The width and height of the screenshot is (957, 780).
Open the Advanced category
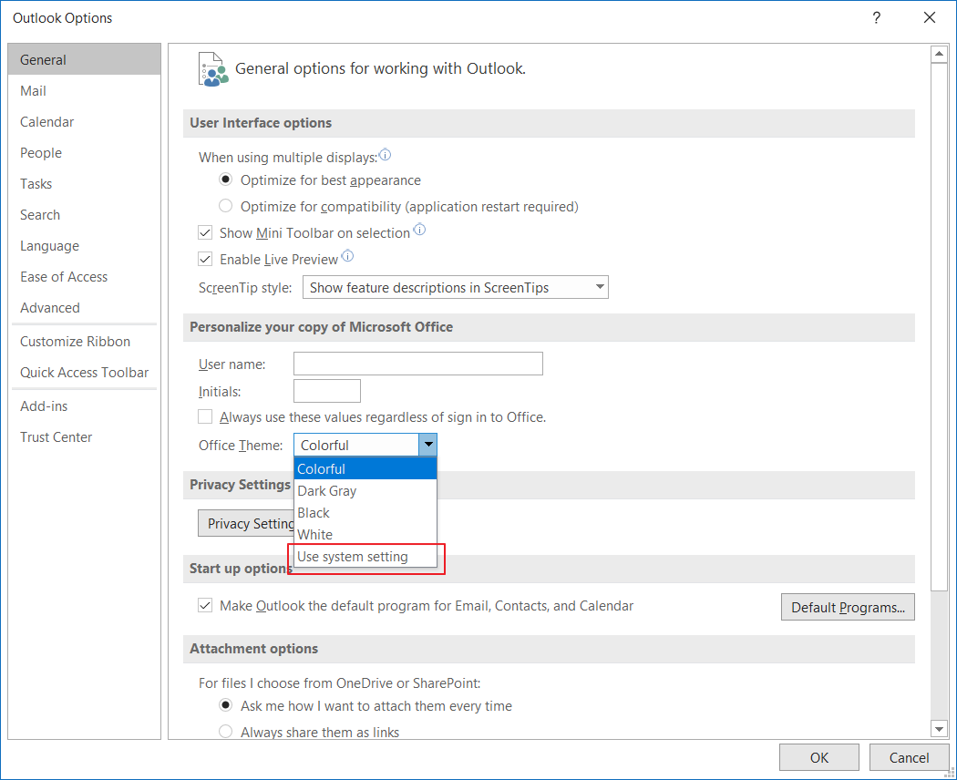click(x=84, y=308)
